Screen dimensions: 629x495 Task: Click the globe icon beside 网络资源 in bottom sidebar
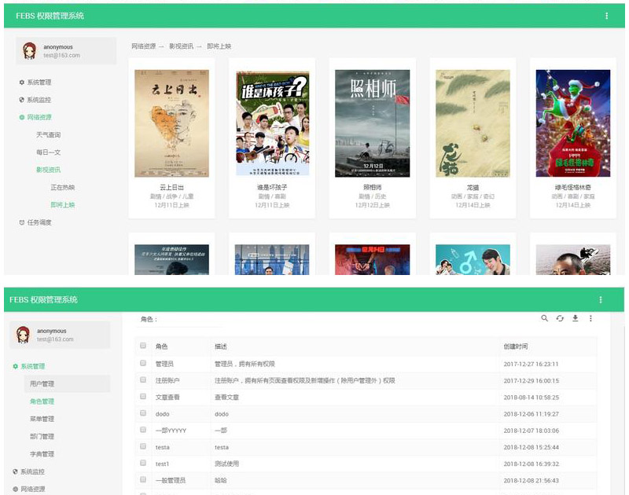[15, 489]
